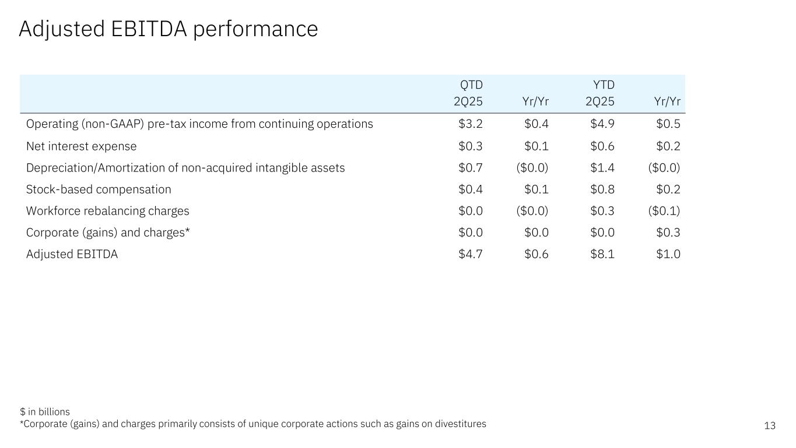
Task: Select the footnote about gains on divestitures
Action: click(253, 424)
